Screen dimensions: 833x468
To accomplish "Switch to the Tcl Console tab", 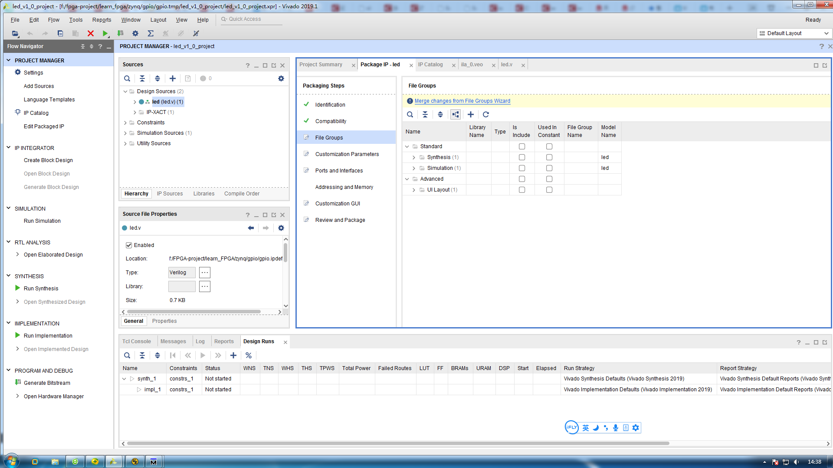I will point(137,341).
